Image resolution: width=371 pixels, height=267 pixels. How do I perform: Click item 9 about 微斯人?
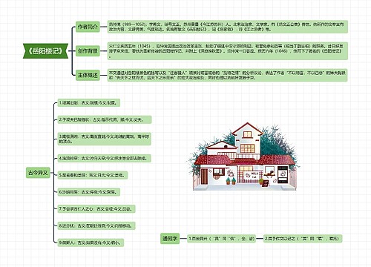coord(91,243)
